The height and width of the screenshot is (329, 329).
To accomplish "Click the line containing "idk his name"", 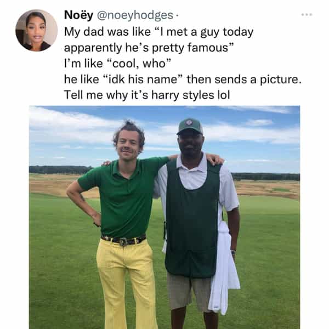I will click(183, 80).
